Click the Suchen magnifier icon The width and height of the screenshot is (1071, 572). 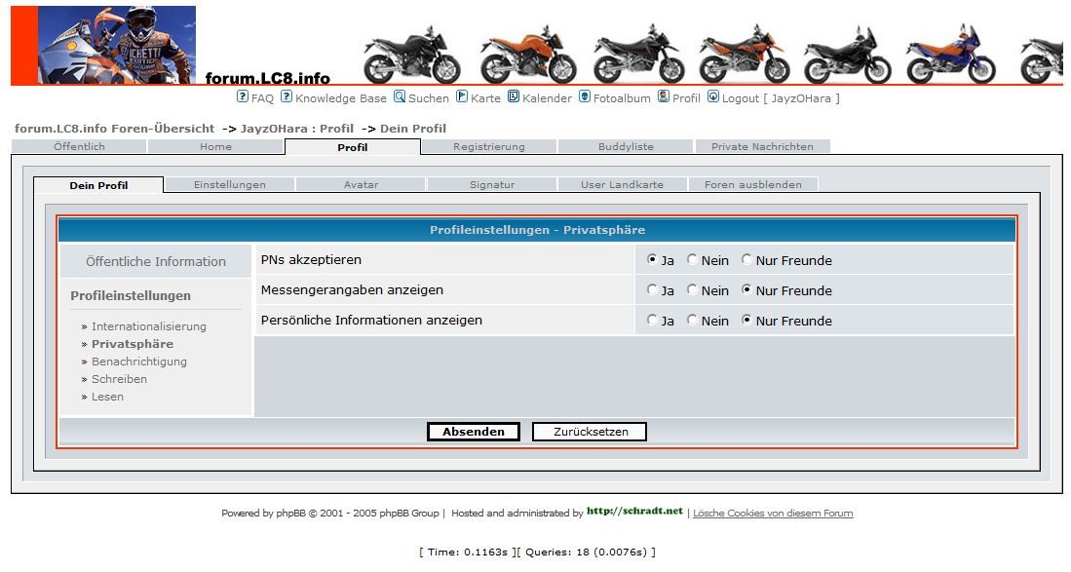[x=400, y=96]
